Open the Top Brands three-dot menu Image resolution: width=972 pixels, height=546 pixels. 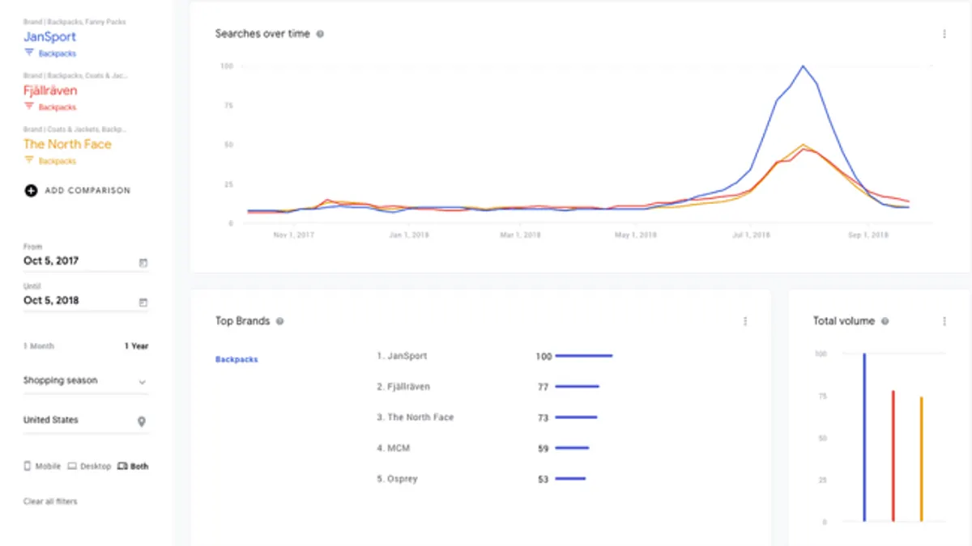click(x=745, y=321)
